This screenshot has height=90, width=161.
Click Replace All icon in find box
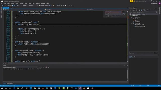[x=125, y=14]
